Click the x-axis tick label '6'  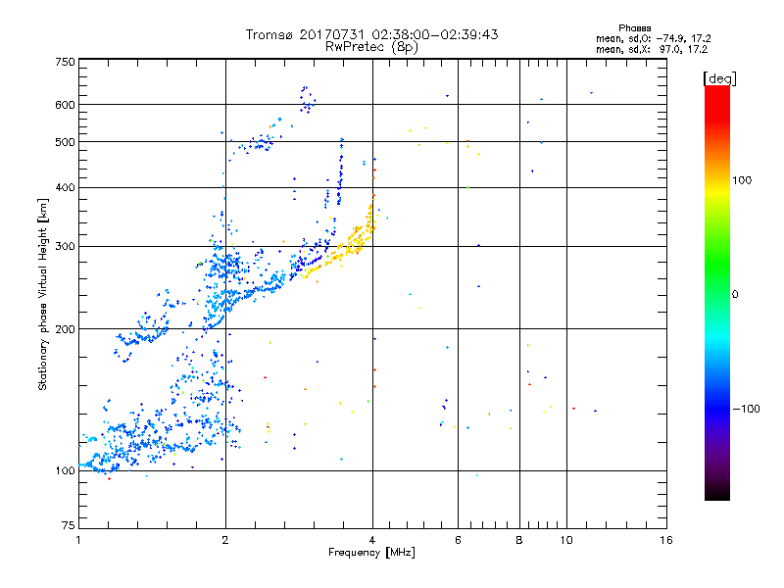[x=458, y=540]
